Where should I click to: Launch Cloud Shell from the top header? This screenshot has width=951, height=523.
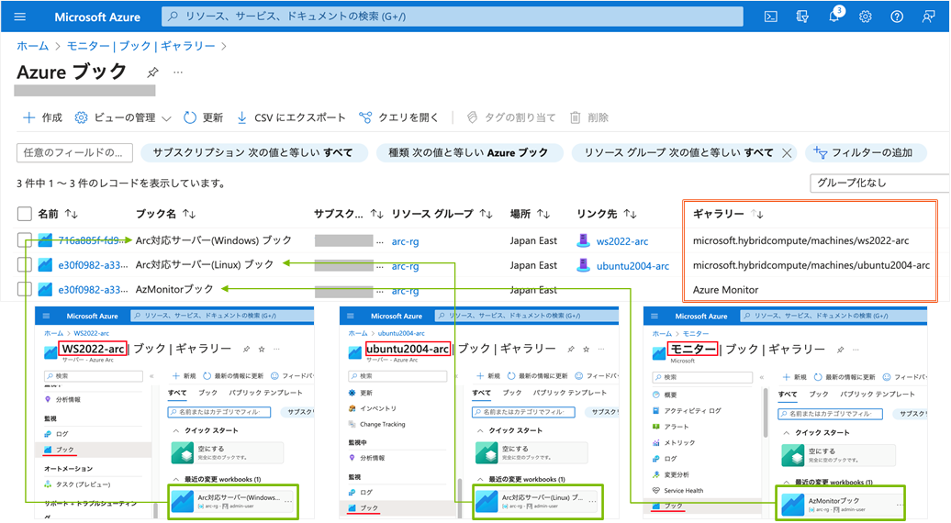pos(771,17)
